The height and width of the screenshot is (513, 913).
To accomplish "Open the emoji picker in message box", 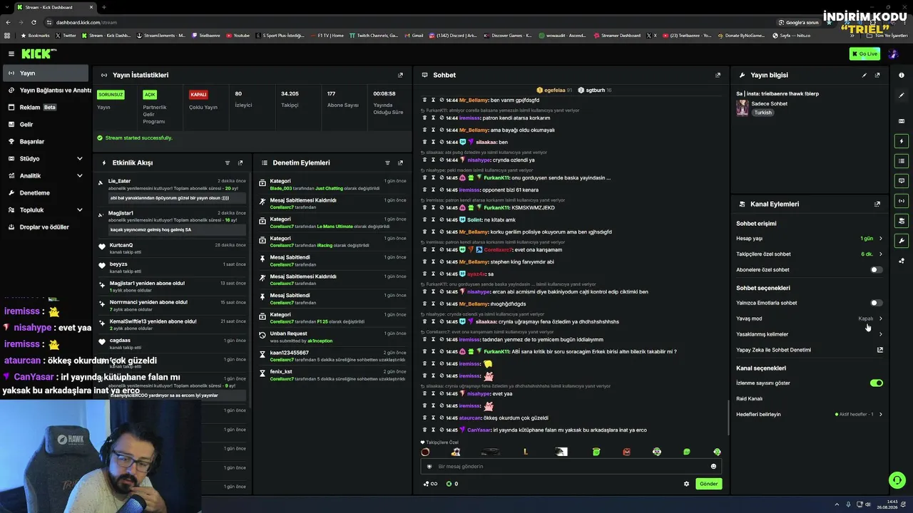I will 713,467.
